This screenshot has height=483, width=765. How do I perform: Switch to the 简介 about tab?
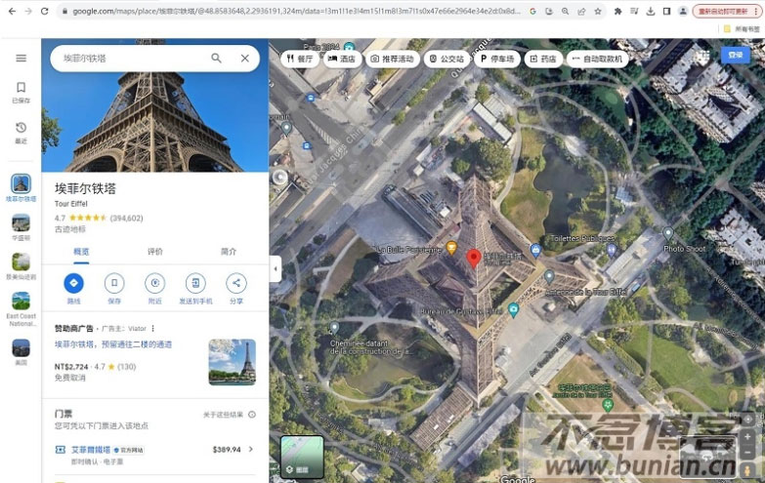click(229, 252)
